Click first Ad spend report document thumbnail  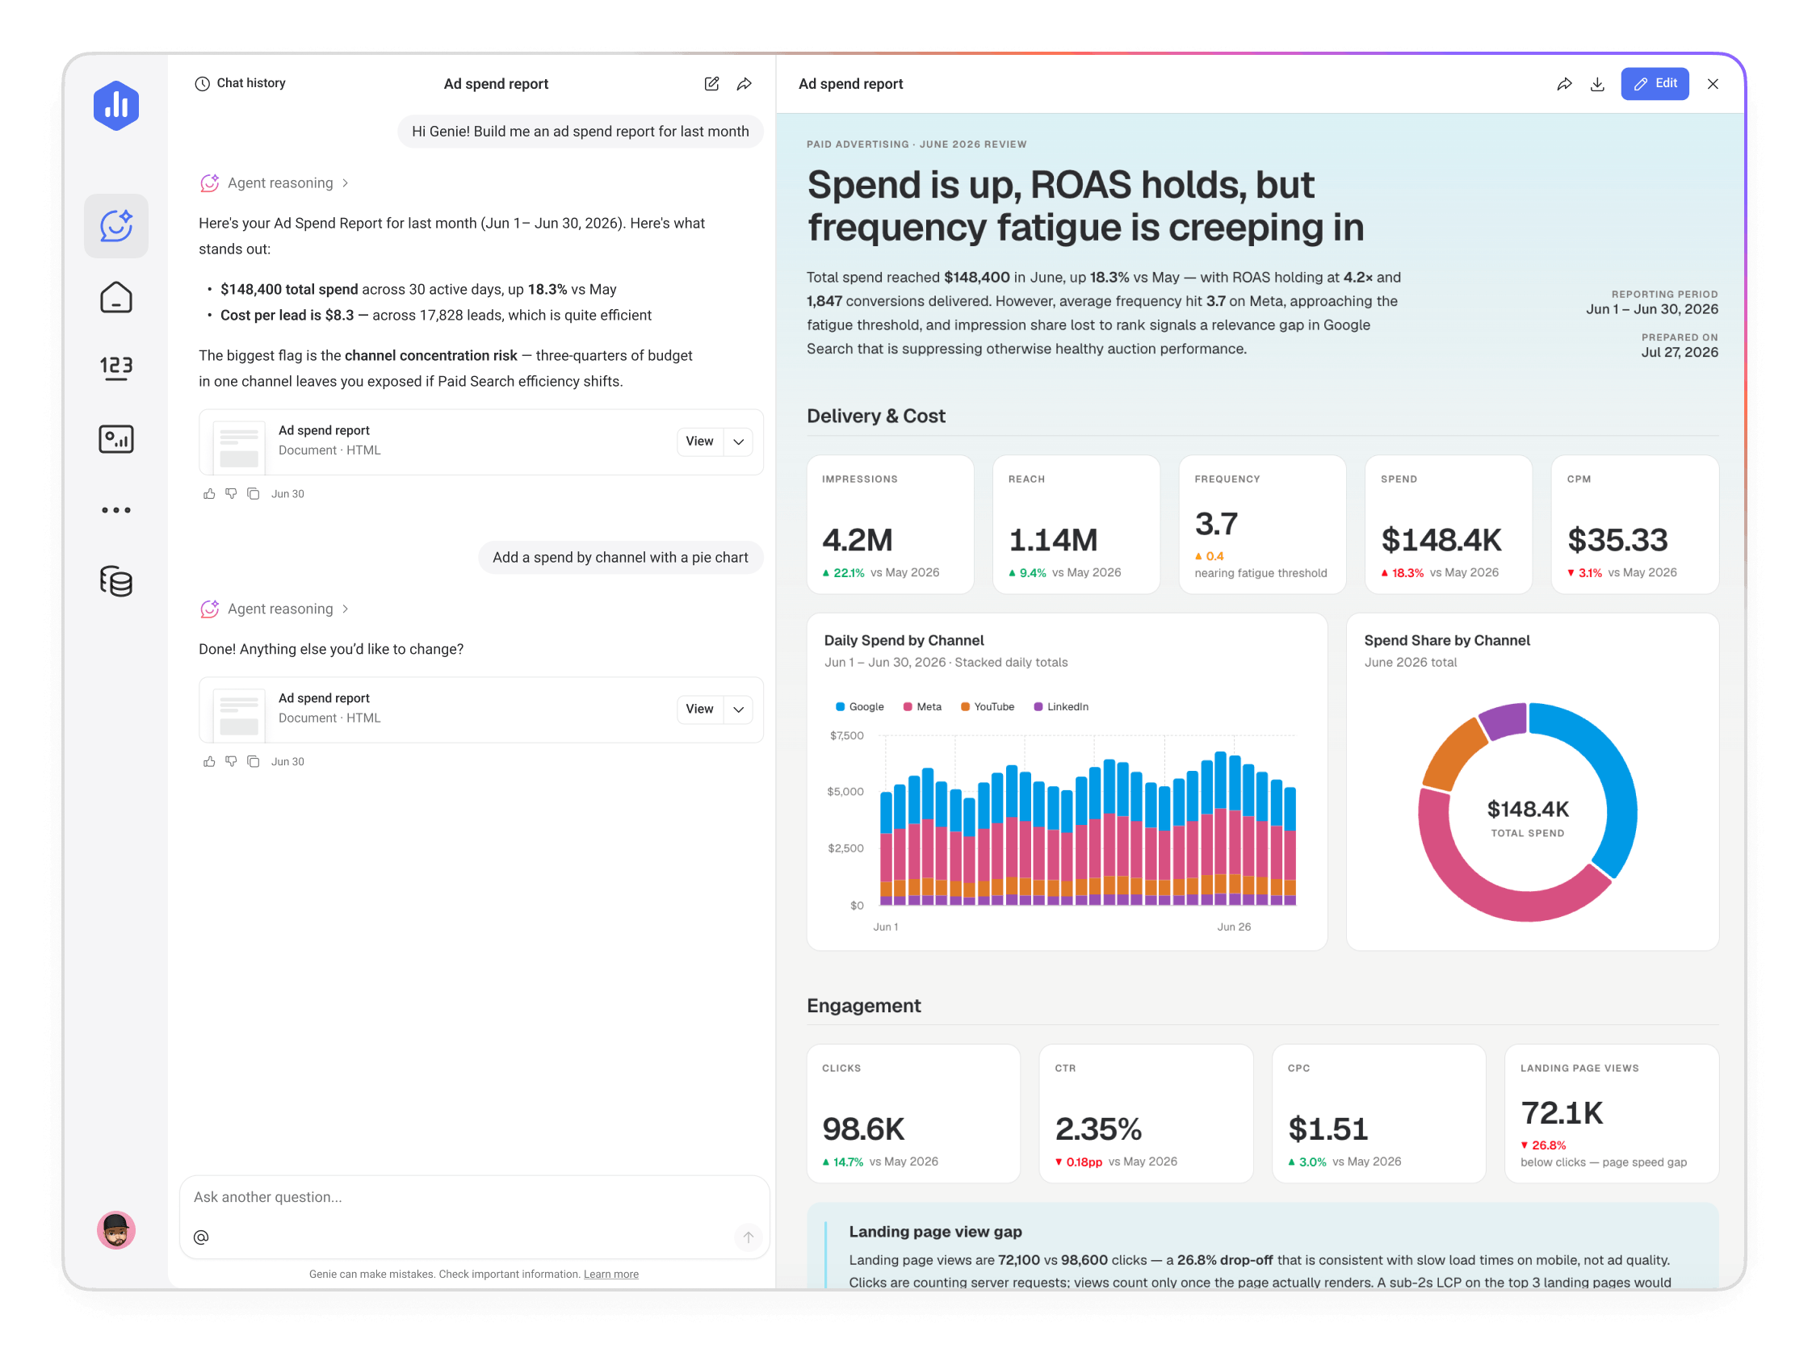(x=239, y=446)
